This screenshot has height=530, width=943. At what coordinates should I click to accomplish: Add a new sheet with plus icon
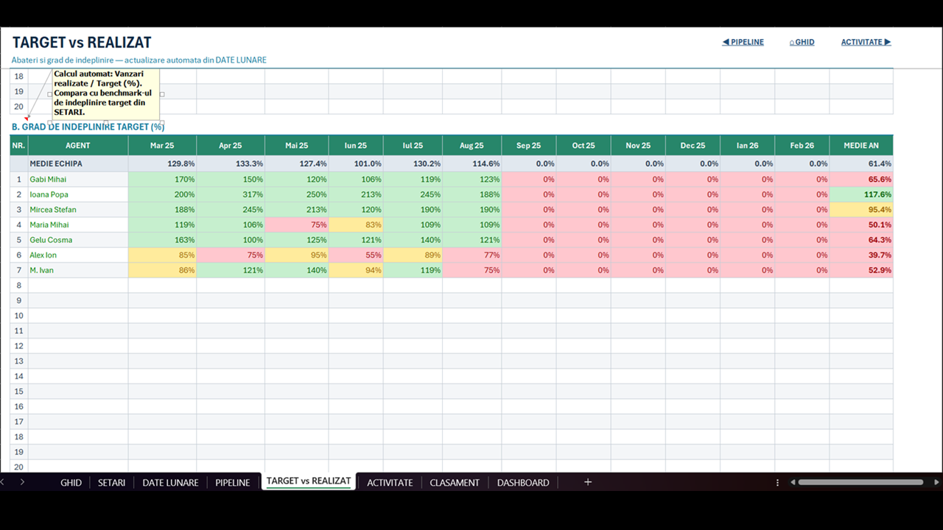(588, 482)
